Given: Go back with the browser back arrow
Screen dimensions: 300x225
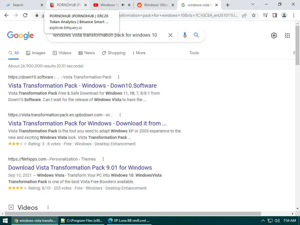Looking at the screenshot, I should point(6,15).
